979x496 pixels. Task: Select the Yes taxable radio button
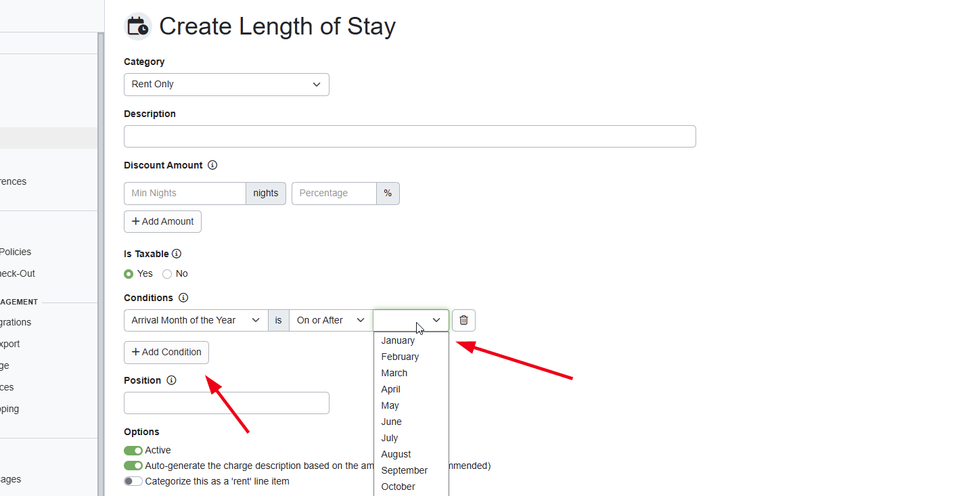pyautogui.click(x=129, y=274)
